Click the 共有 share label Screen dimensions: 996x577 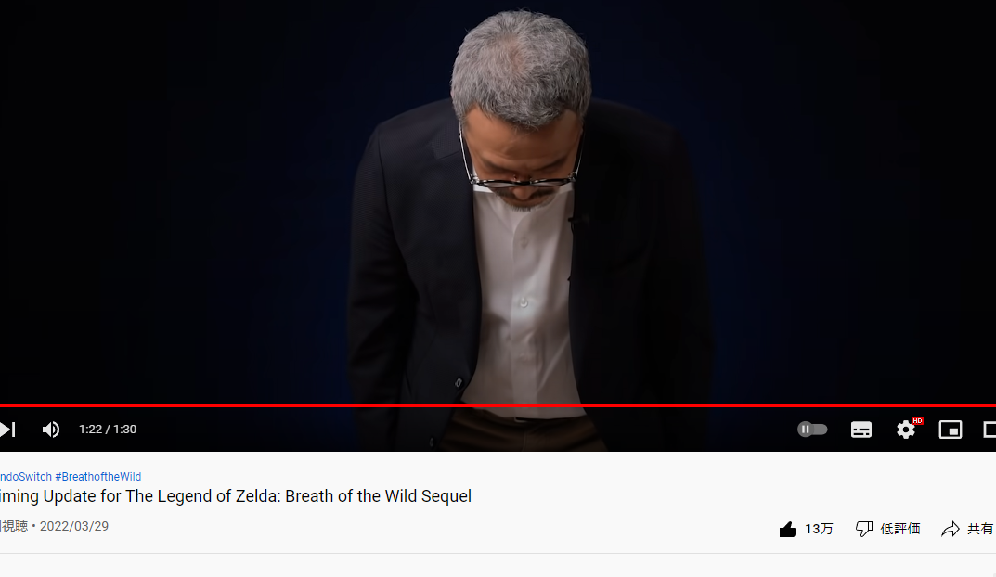[x=980, y=529]
